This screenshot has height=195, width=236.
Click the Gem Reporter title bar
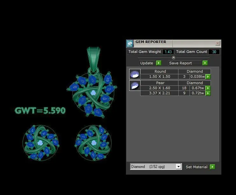point(174,44)
